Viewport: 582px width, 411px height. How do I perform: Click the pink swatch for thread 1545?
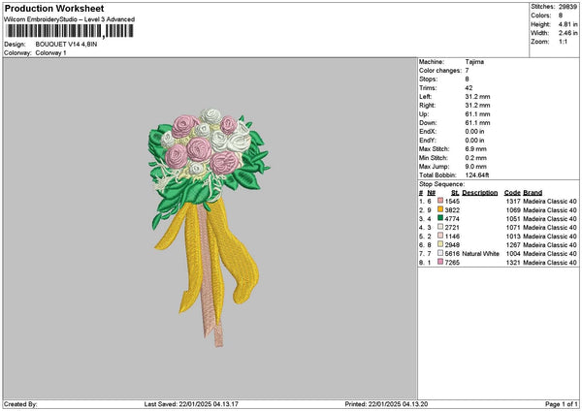[440, 201]
